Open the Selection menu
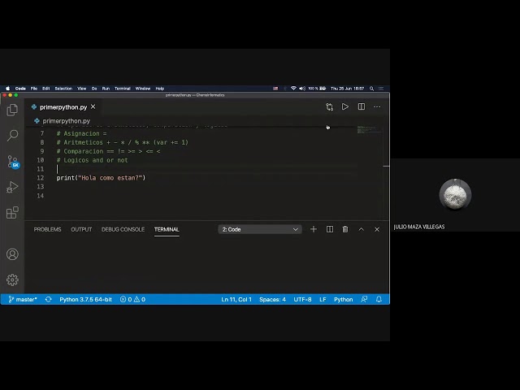 [63, 89]
